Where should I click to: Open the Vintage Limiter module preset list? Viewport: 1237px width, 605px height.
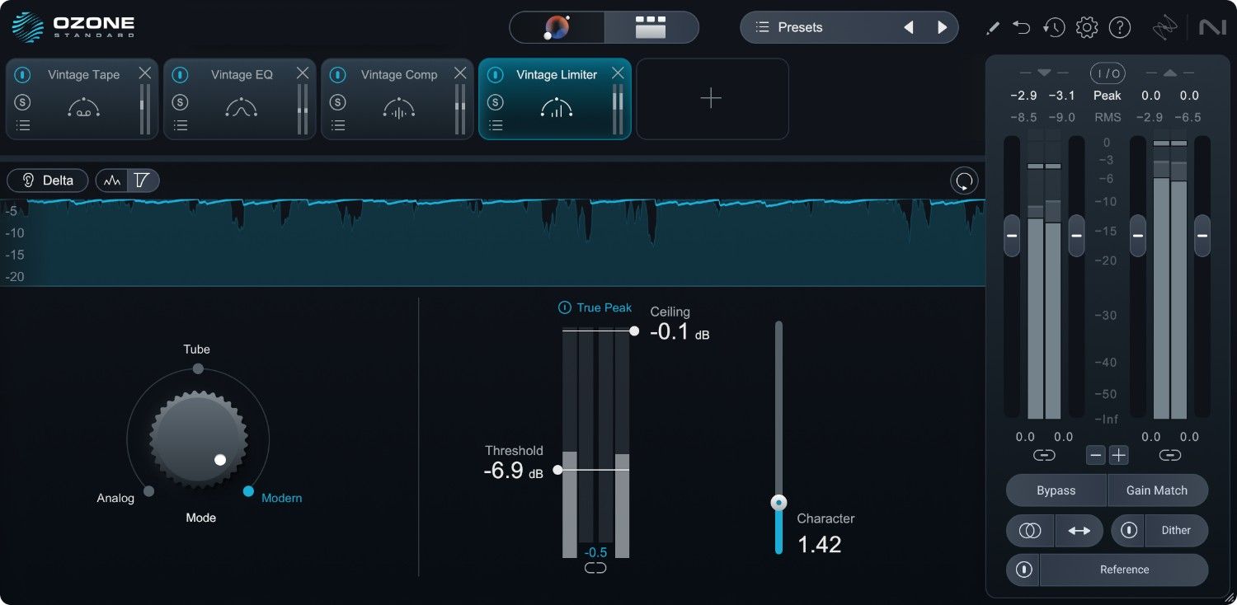495,125
